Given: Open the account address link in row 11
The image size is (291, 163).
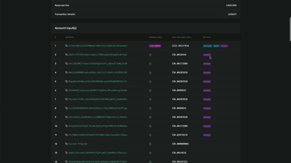Looking at the screenshot, I should (x=98, y=135).
